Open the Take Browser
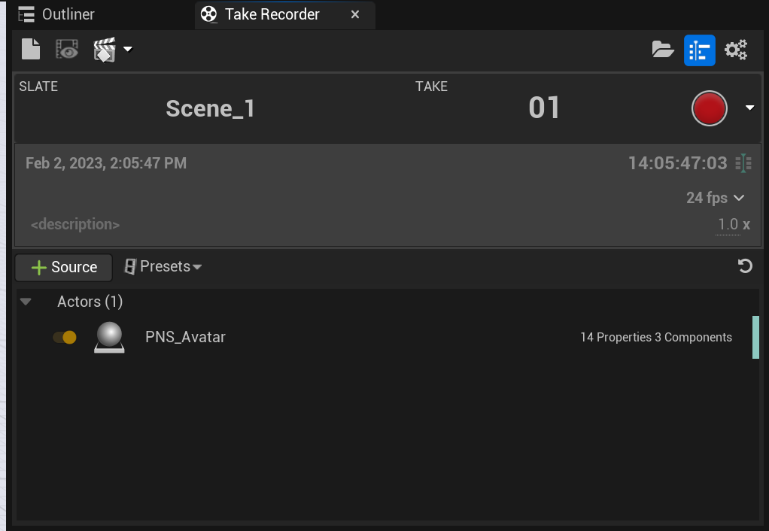Viewport: 769px width, 531px height. click(x=662, y=49)
